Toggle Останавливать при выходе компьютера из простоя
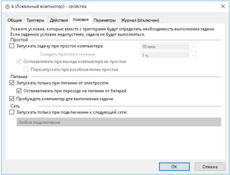The width and height of the screenshot is (230, 175). 19,61
